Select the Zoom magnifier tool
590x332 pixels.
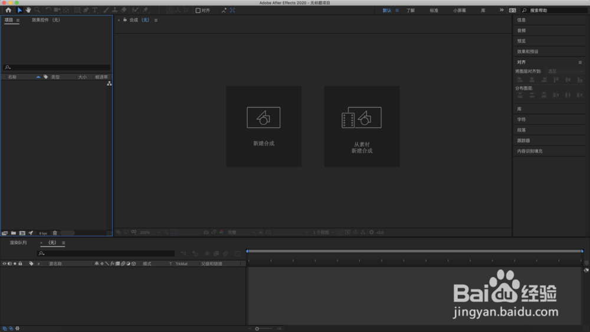[37, 10]
